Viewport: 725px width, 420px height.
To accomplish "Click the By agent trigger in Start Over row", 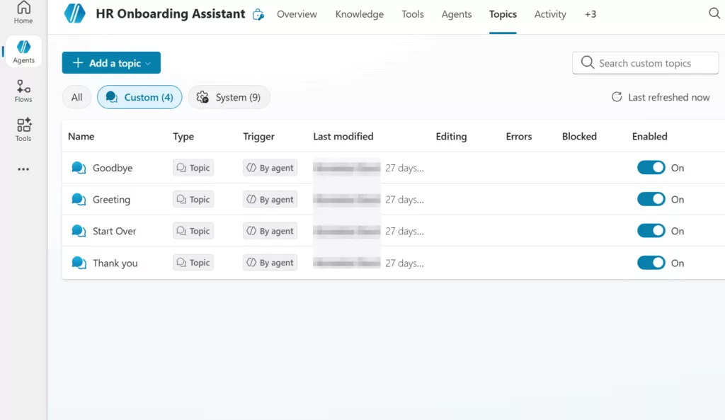I will (270, 231).
